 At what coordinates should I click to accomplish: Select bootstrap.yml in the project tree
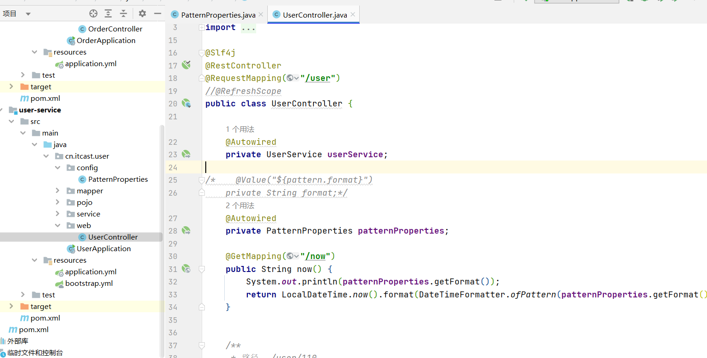[x=89, y=283]
